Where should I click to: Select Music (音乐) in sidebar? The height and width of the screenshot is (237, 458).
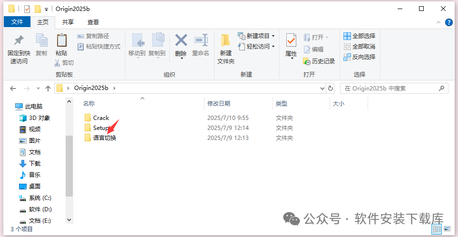pos(30,175)
